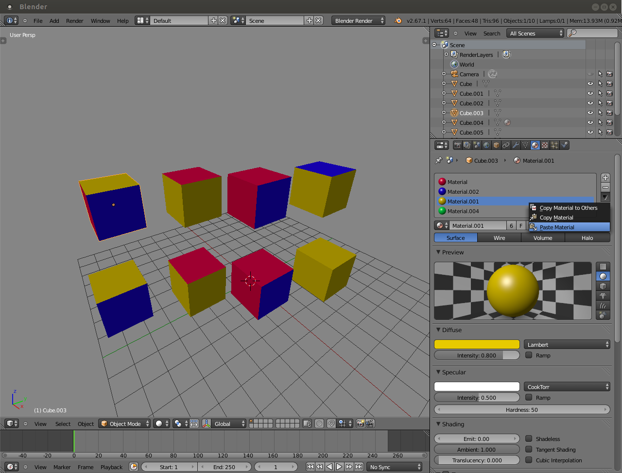Toggle visibility eye for Cube.002
The height and width of the screenshot is (473, 622).
590,103
